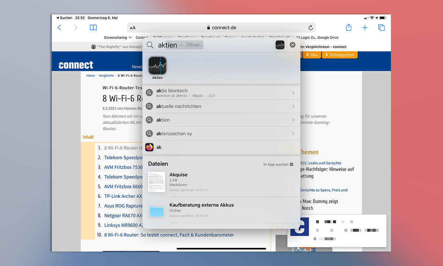Open contents link AVM Fritzbox 7530
The image size is (443, 266).
[x=123, y=167]
